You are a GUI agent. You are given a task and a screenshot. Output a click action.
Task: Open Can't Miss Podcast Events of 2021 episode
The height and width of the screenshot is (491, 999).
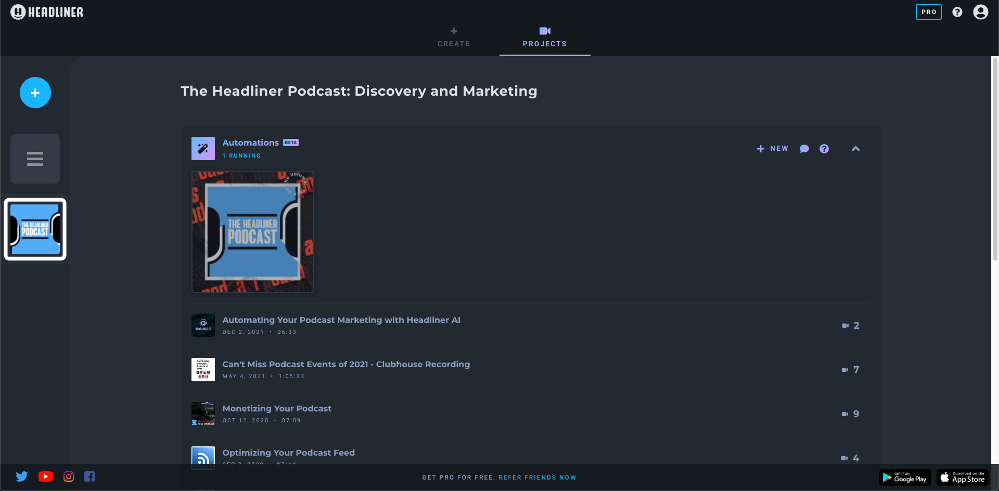point(346,364)
